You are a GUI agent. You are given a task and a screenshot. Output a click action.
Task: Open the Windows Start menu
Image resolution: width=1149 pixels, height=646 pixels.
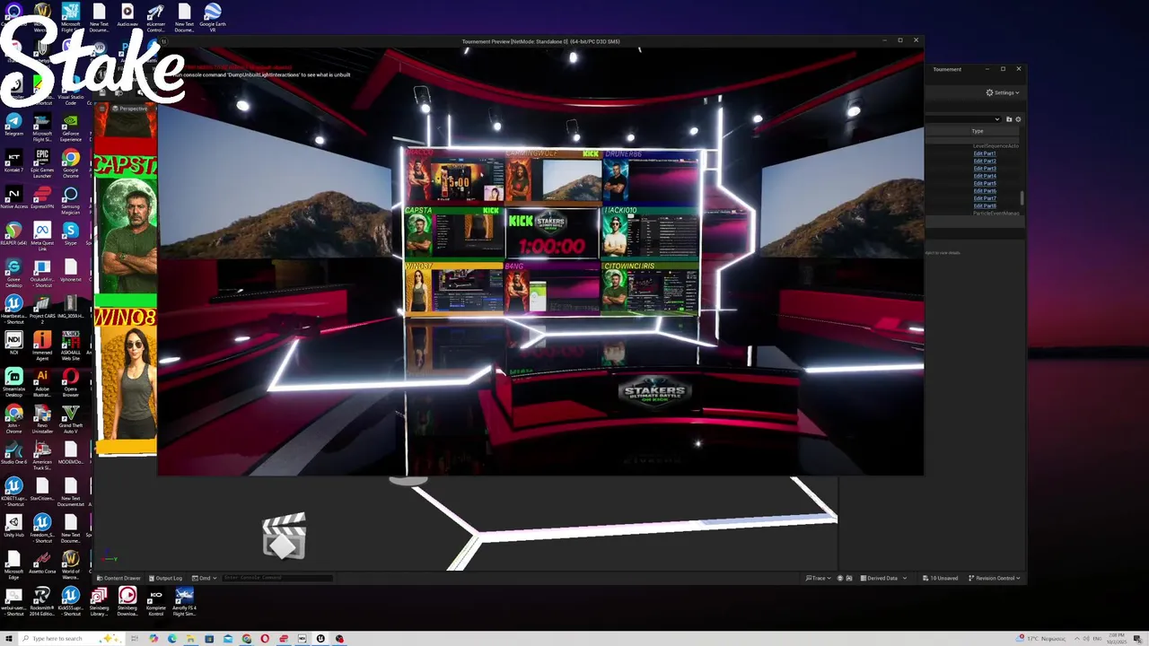click(x=9, y=638)
